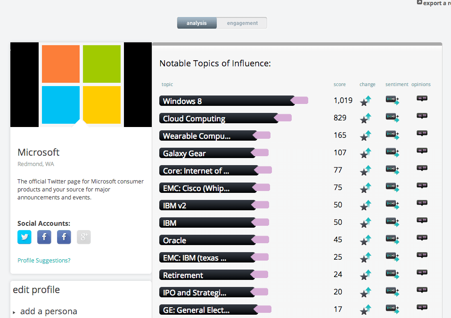Sort the table by score column header
Viewport: 451px width, 318px height.
click(340, 85)
